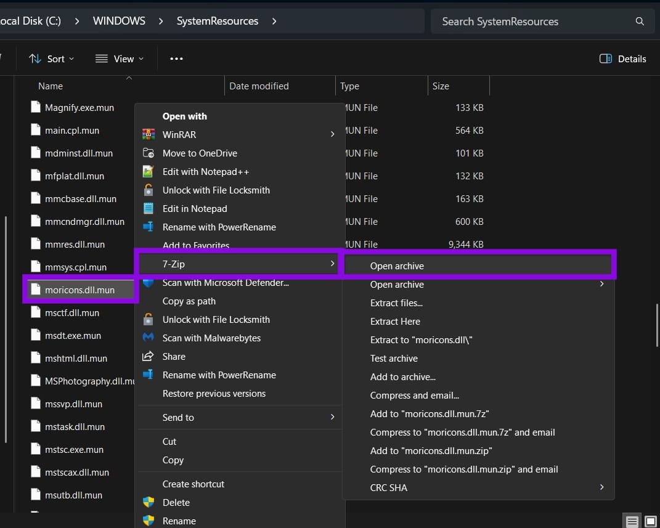The image size is (660, 528).
Task: Select the main.cpl.mun file
Action: coord(72,131)
